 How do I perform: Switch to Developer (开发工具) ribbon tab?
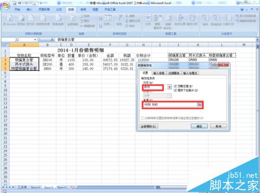(x=110, y=9)
